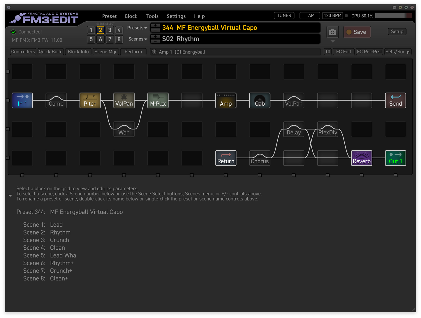Image resolution: width=421 pixels, height=318 pixels.
Task: Open the Settings menu
Action: tap(176, 16)
